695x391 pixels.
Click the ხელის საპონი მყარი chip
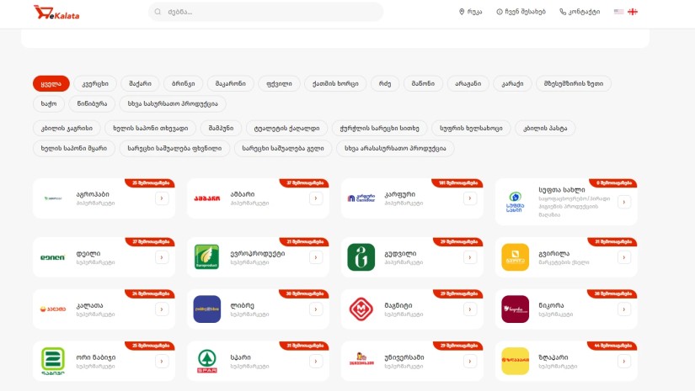[x=74, y=149]
